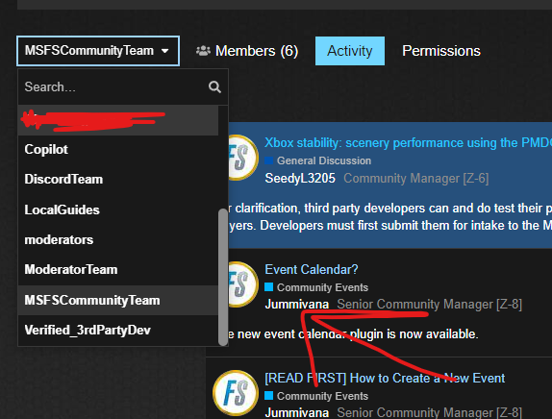
Task: Open the Permissions tab
Action: tap(441, 51)
